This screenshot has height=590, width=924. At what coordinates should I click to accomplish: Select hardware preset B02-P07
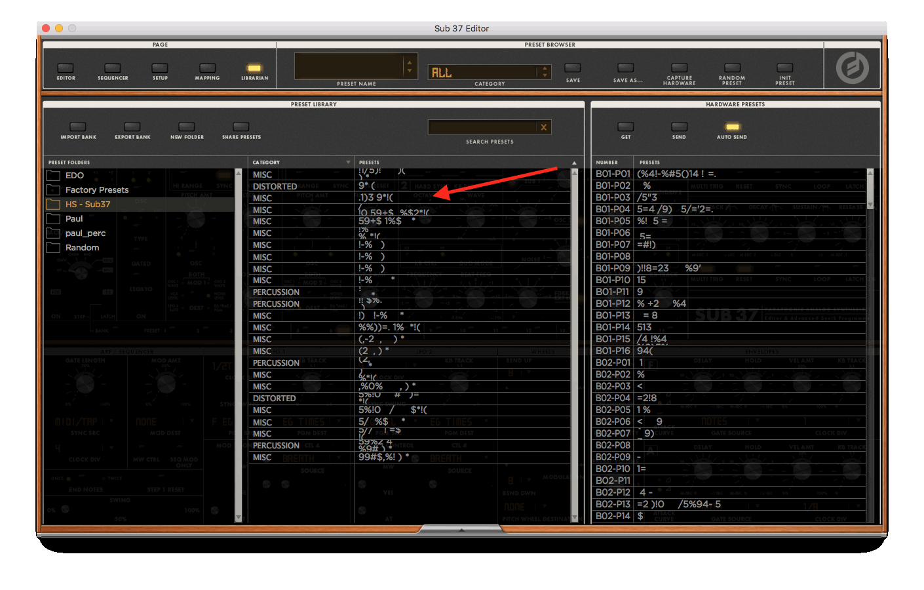pos(729,434)
